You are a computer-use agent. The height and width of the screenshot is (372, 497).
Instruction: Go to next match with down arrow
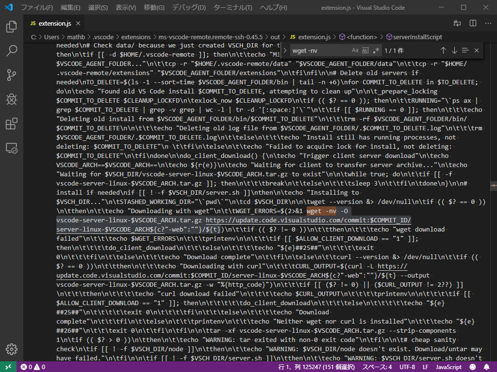click(454, 50)
